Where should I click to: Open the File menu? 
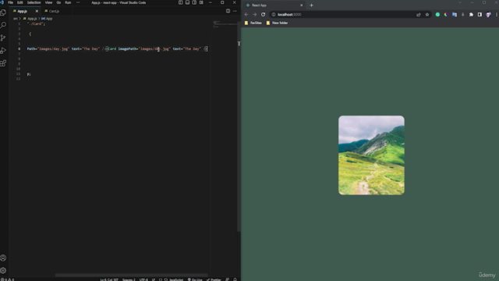pyautogui.click(x=10, y=2)
